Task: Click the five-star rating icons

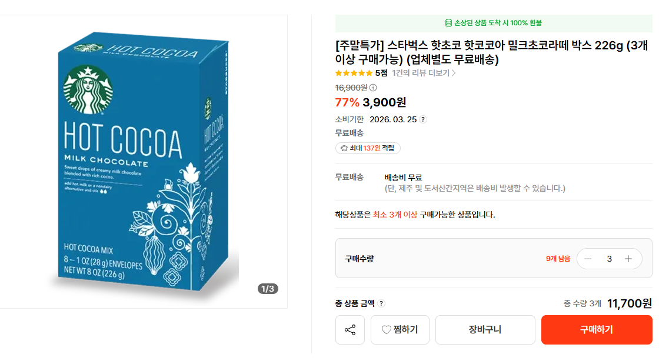Action: 354,73
